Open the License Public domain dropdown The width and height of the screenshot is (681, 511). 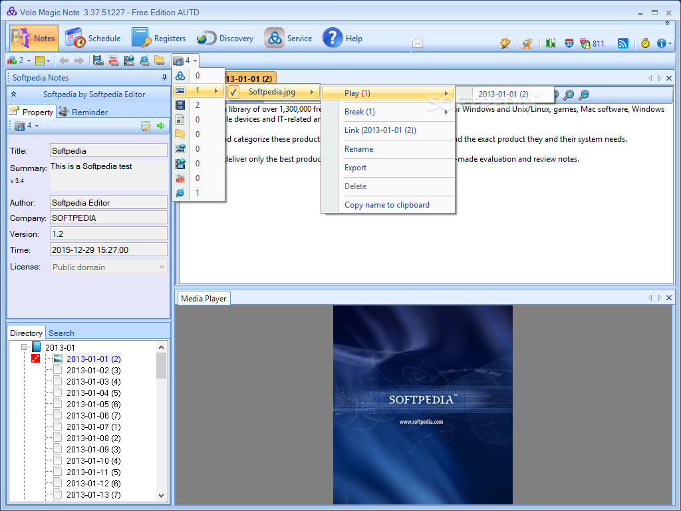tap(108, 267)
